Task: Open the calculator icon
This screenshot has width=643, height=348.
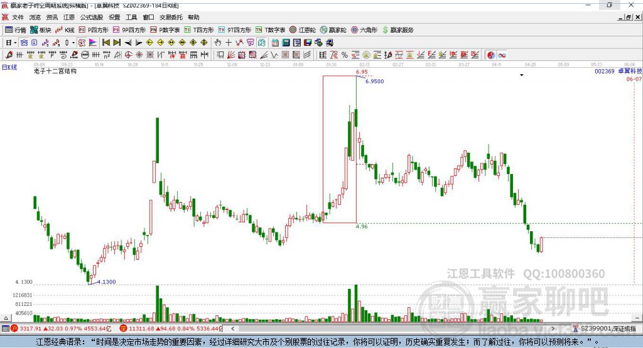Action: tap(286, 43)
